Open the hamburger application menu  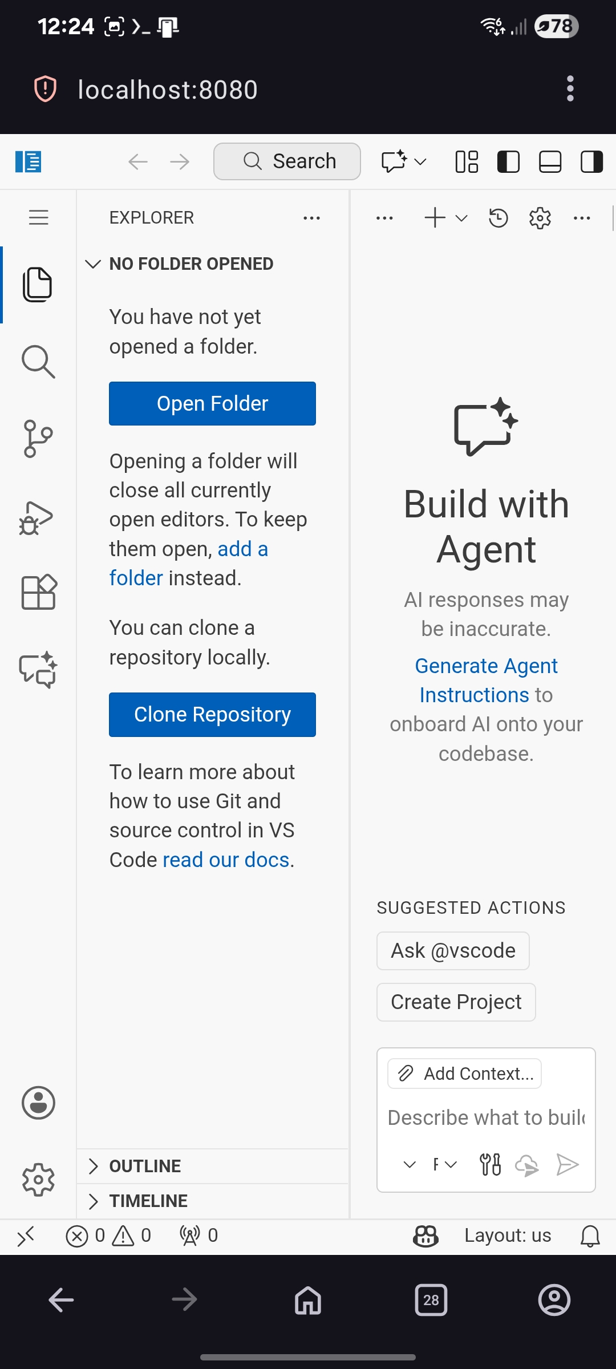38,217
